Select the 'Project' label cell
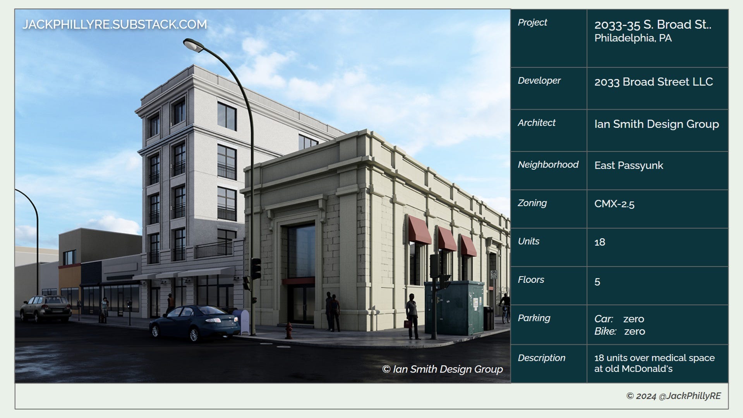Screen dimensions: 743x418 tap(549, 38)
